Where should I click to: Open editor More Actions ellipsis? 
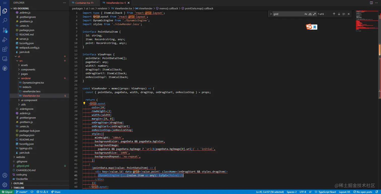click(x=376, y=3)
